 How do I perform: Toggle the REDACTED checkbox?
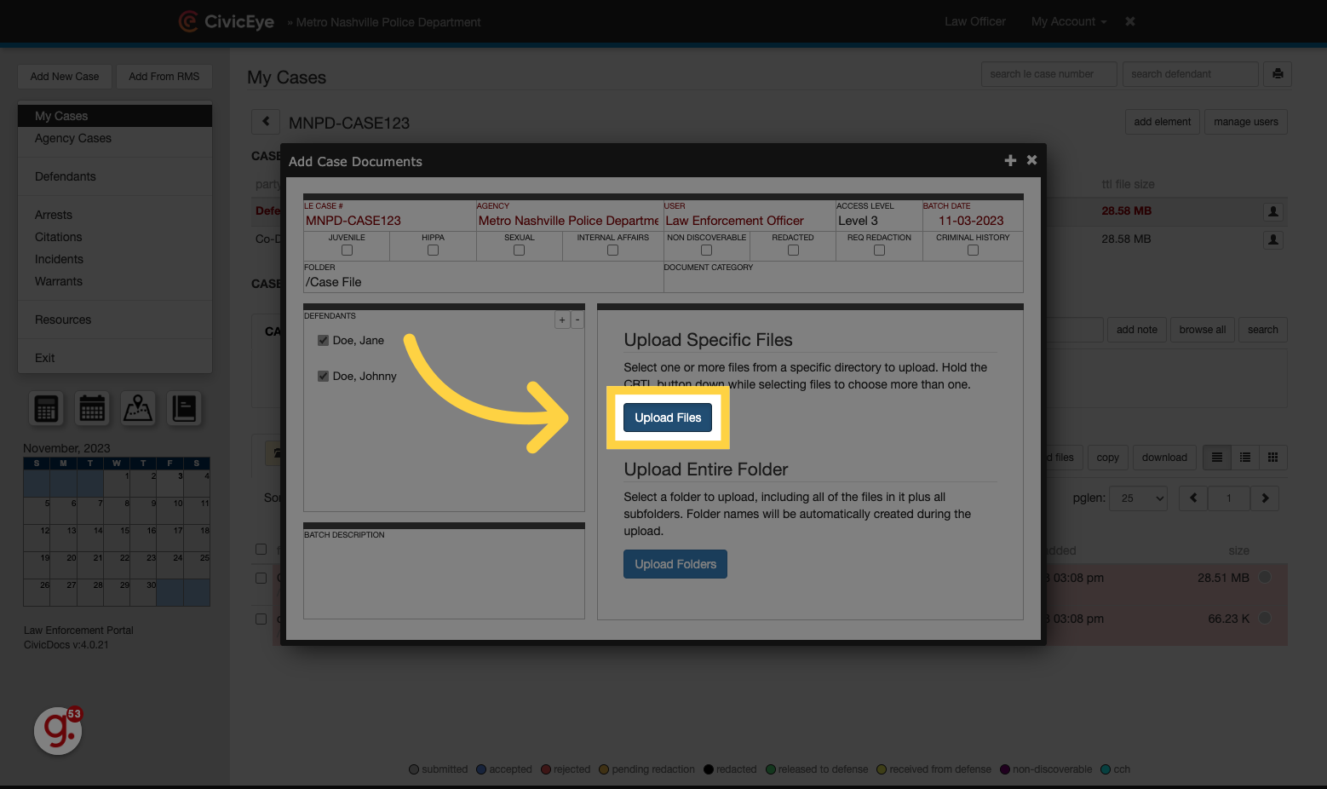[793, 251]
